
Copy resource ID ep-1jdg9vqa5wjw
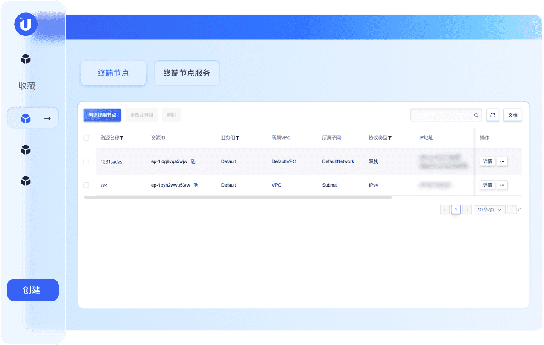(x=193, y=161)
